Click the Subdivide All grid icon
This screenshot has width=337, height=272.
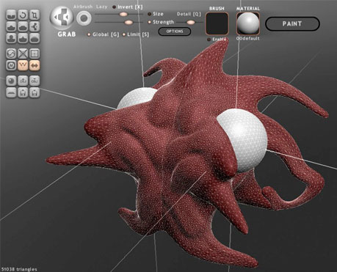(35, 54)
